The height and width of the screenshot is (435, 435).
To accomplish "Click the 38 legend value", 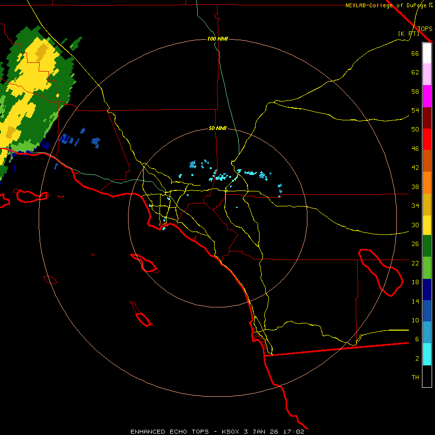I will coord(415,187).
